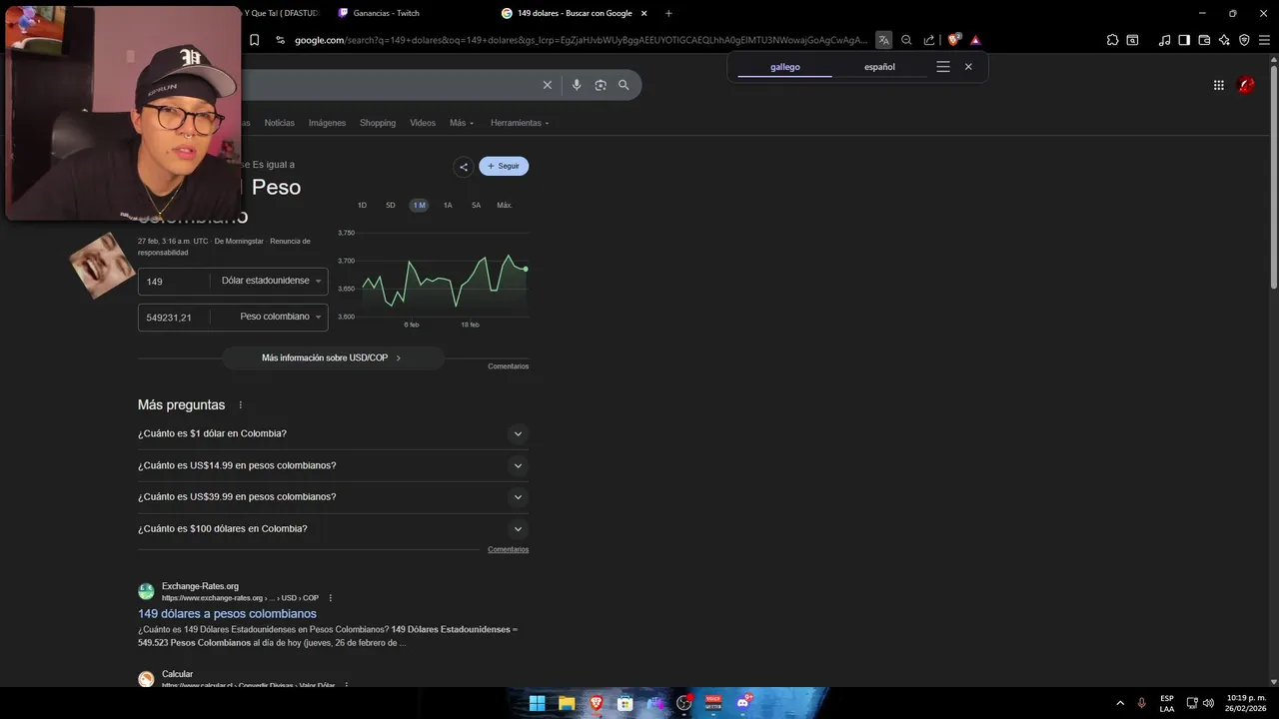
Task: Open site settings icon left of URL
Action: coord(281,40)
